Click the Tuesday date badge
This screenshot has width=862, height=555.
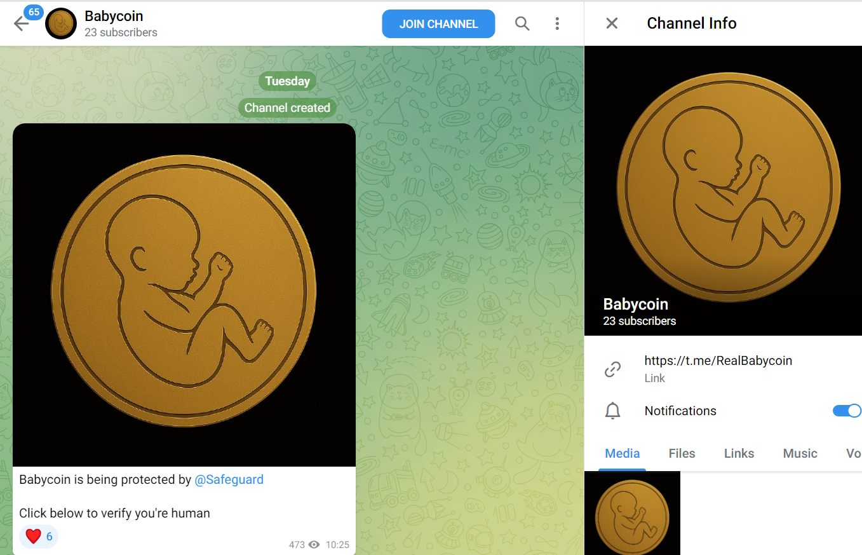tap(288, 81)
